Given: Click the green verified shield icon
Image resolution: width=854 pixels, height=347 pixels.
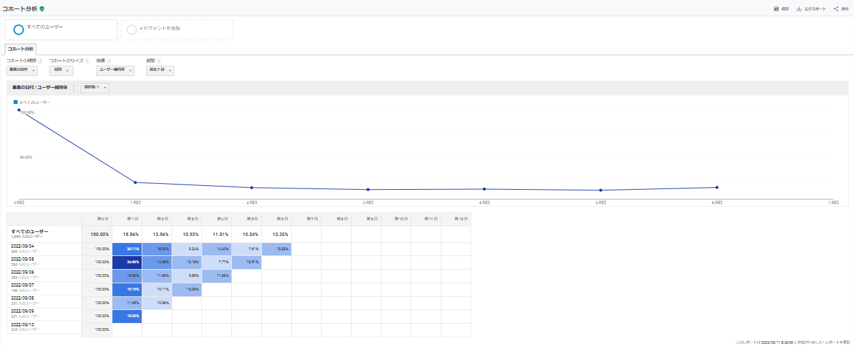Looking at the screenshot, I should 42,8.
